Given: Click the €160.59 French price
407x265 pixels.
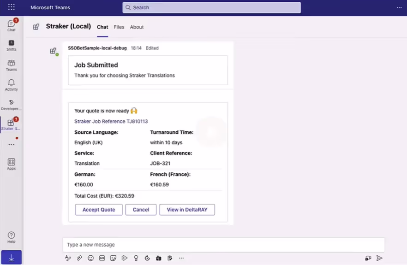Looking at the screenshot, I should click(159, 185).
